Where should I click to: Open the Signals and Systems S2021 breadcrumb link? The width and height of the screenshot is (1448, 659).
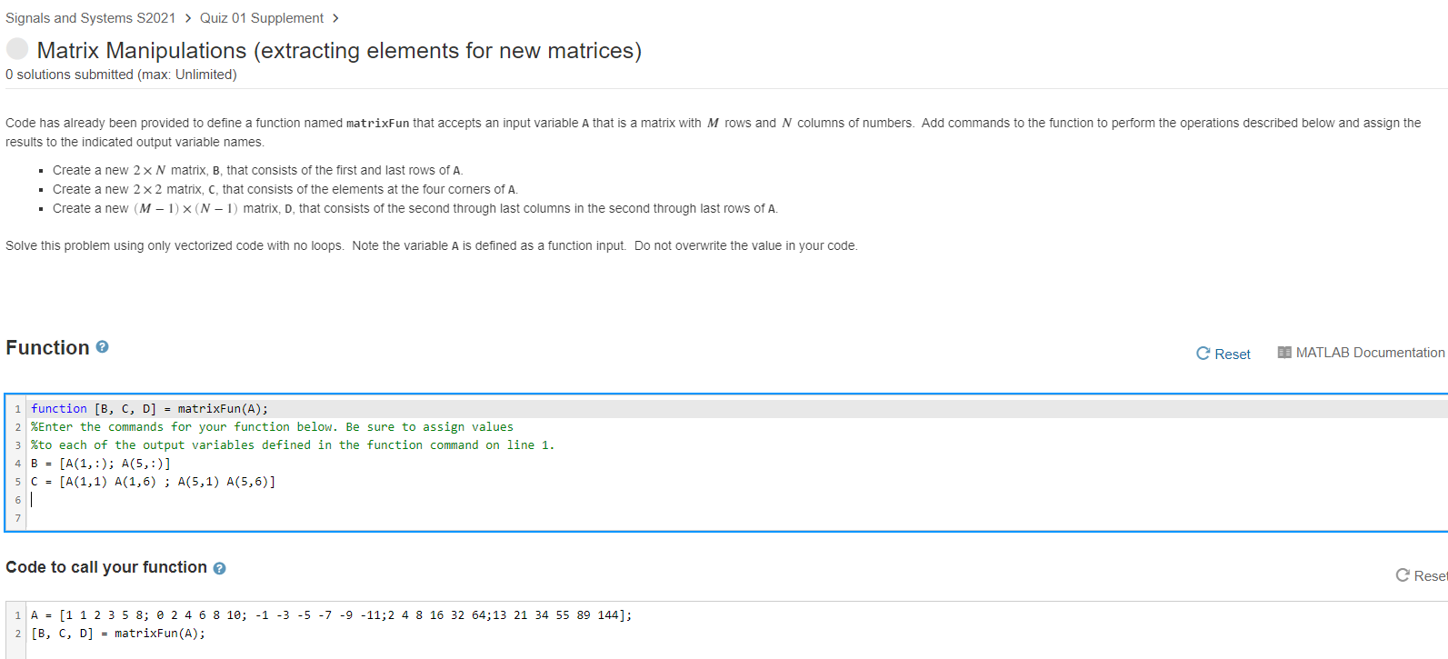click(x=89, y=17)
